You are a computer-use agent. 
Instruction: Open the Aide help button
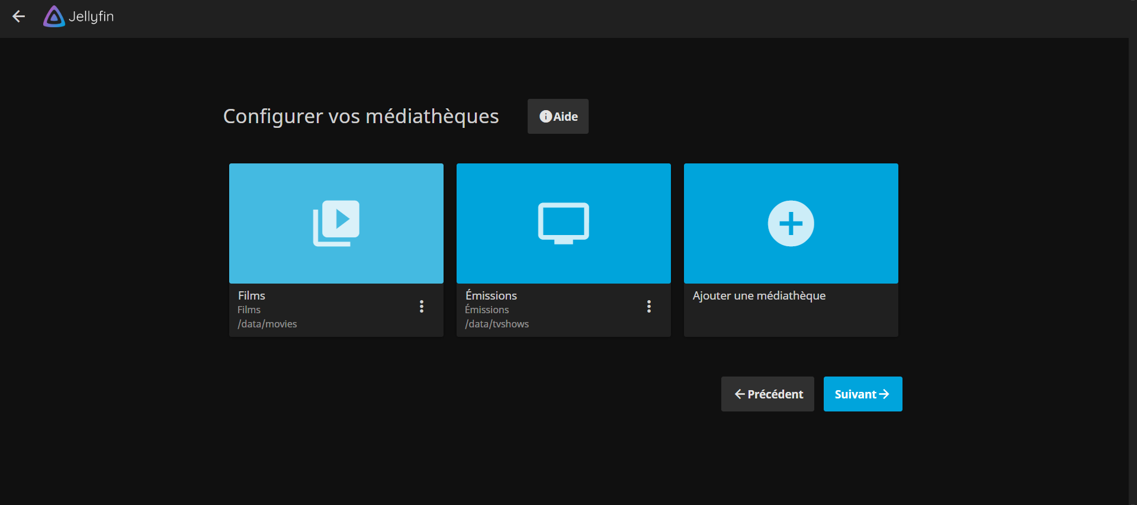click(x=558, y=117)
